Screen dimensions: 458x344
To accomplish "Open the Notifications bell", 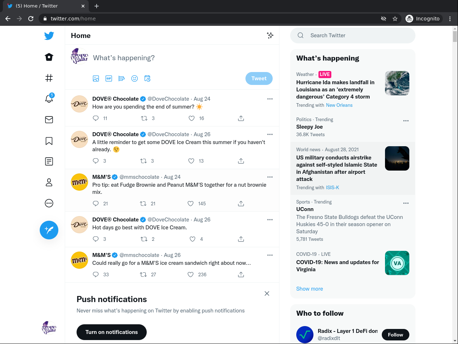I will tap(49, 99).
